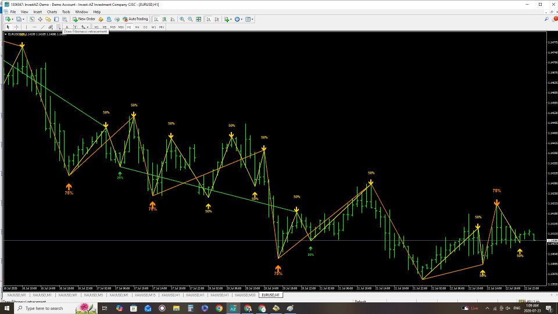Select the Fibonacci retracement tool
The height and width of the screenshot is (314, 558).
coord(58,27)
